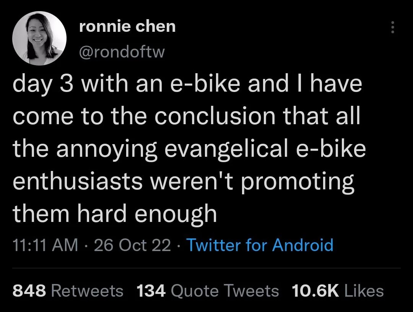Click the word "Retweets" label
The width and height of the screenshot is (413, 312).
87,291
